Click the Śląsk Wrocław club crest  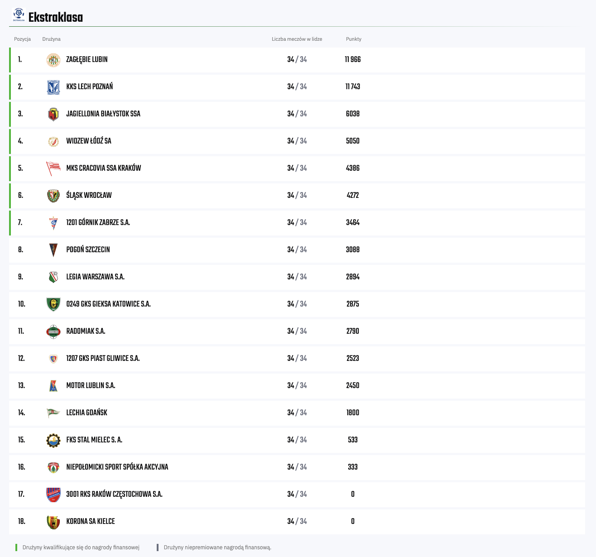coord(53,196)
